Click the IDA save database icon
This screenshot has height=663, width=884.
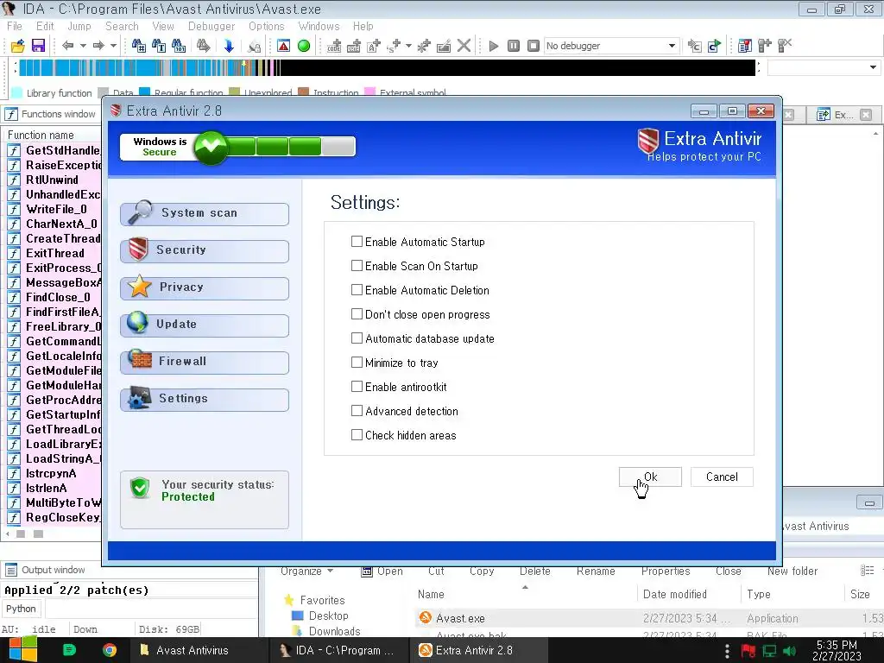[x=38, y=46]
